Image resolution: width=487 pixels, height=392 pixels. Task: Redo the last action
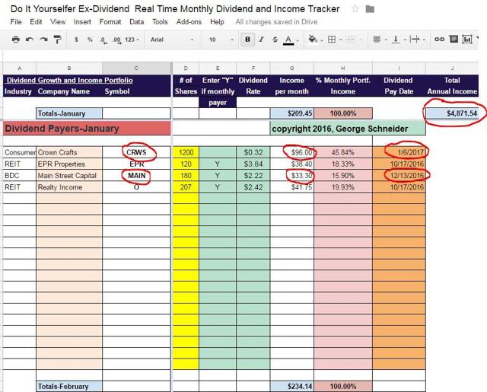point(43,40)
